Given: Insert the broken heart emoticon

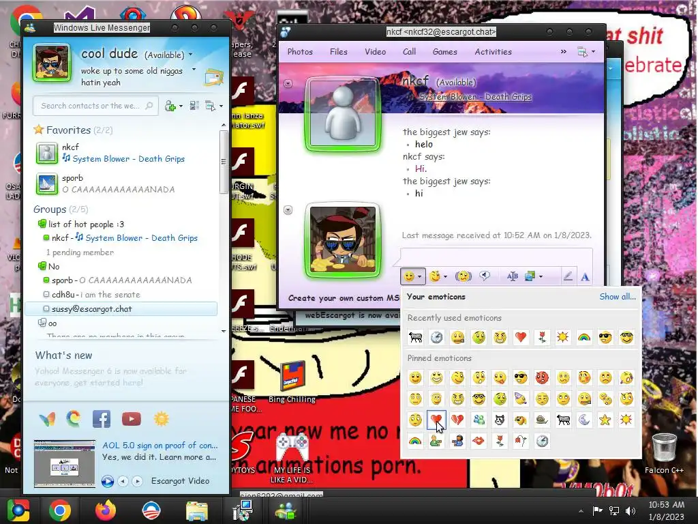Looking at the screenshot, I should [x=457, y=420].
